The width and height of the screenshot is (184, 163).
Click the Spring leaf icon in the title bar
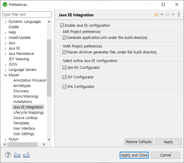[5, 4]
